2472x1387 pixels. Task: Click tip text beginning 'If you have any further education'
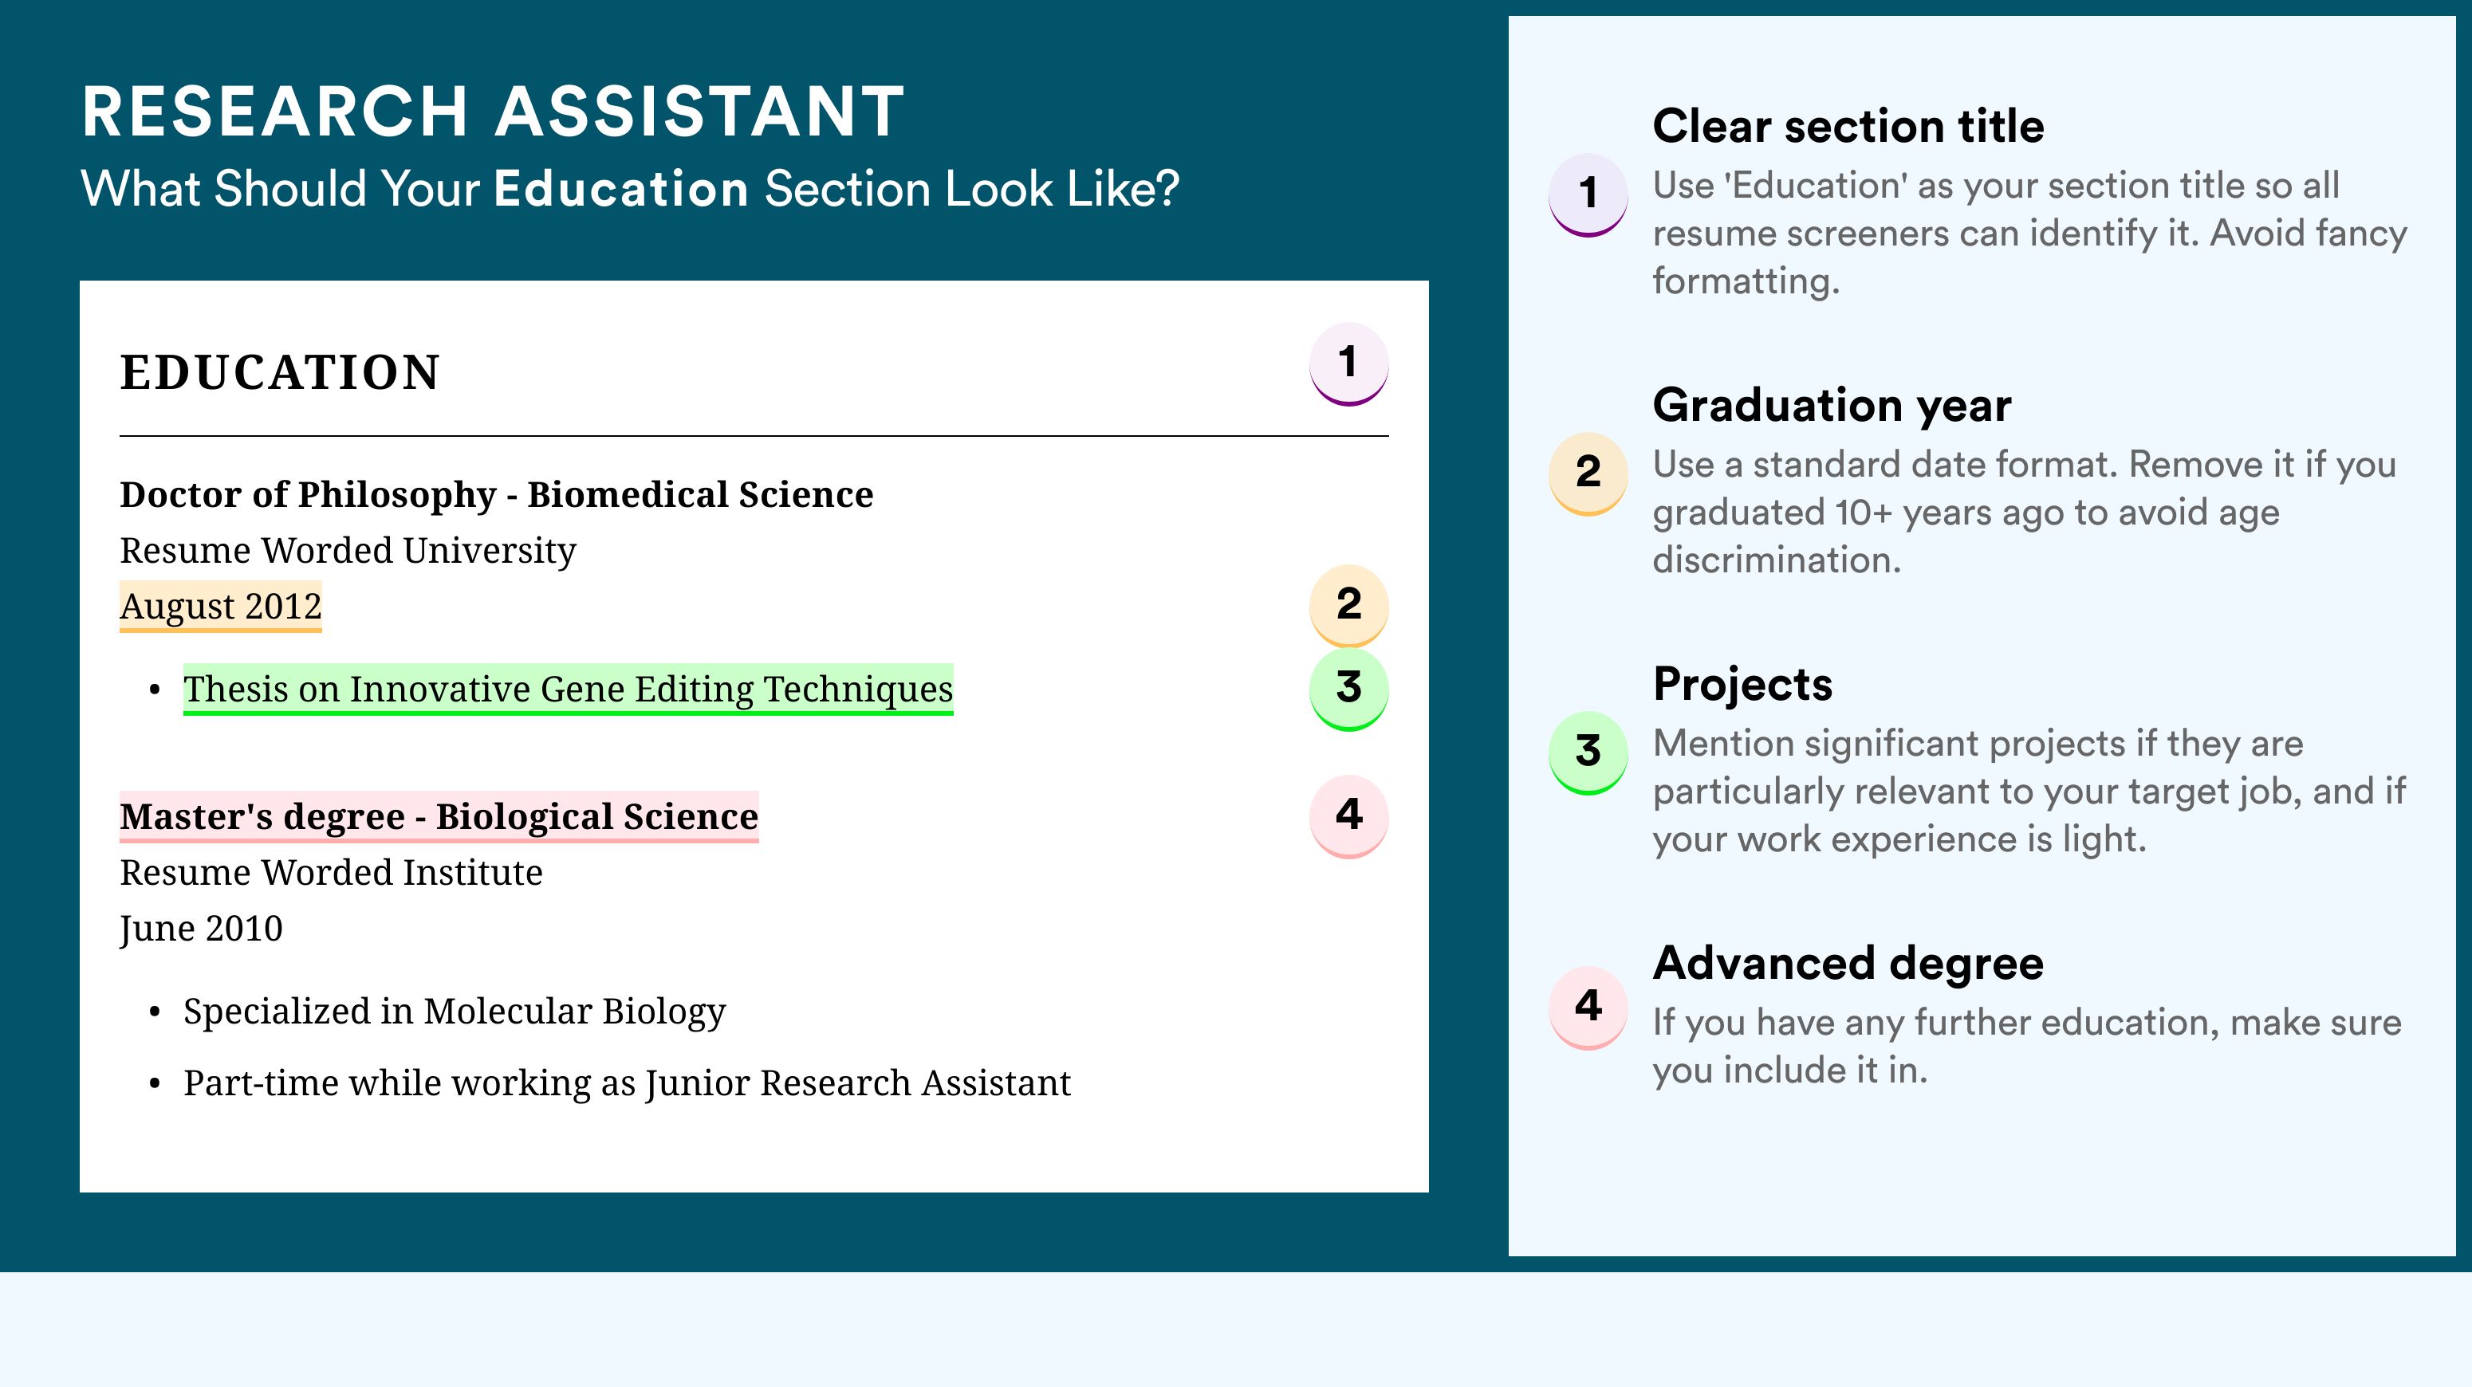coord(2027,1047)
